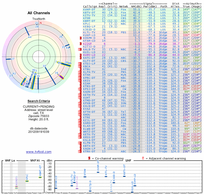
Task: Click the KVHP-DT bar in UHF chart
Action: pos(98,172)
